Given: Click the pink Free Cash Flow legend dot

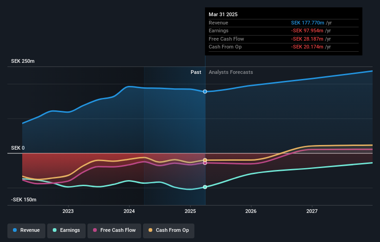Looking at the screenshot, I should 95,230.
